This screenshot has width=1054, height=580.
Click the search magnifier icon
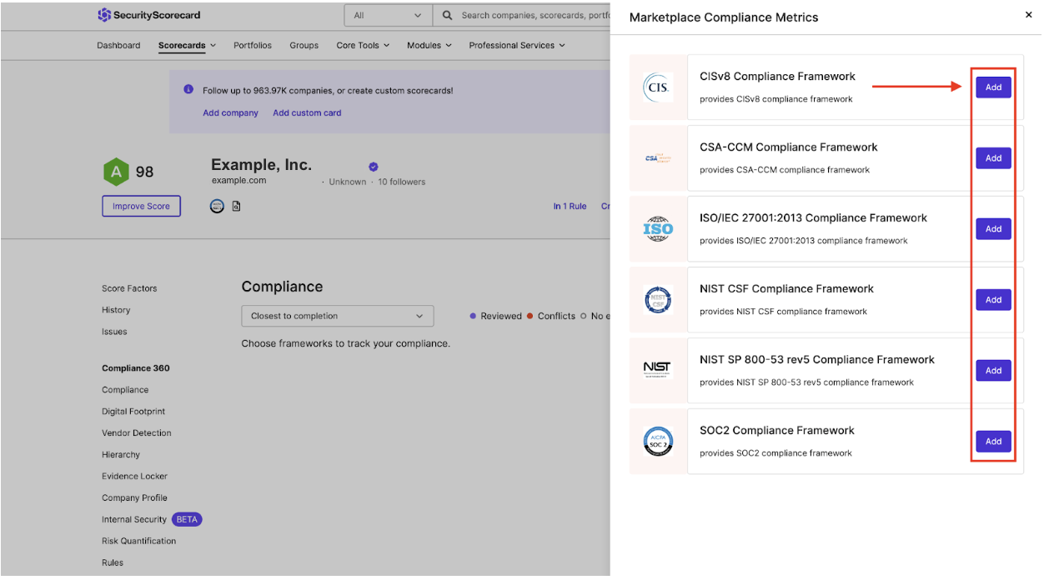coord(448,15)
